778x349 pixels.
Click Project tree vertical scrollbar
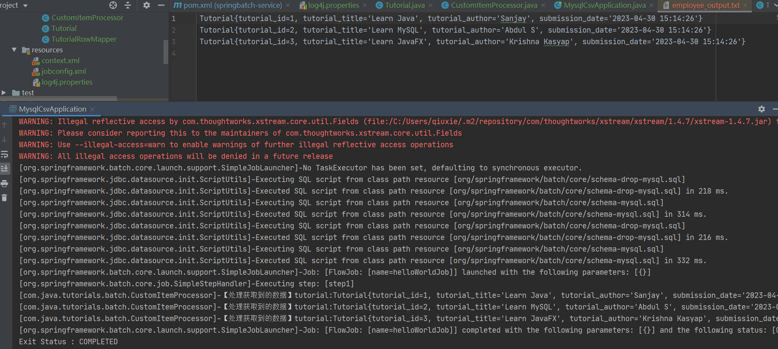[x=166, y=52]
